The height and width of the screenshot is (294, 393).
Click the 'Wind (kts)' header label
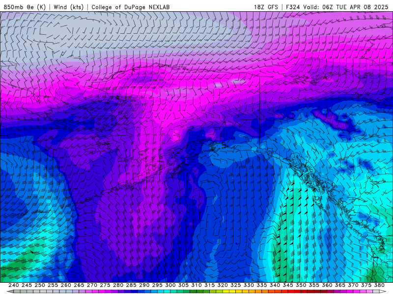click(69, 7)
